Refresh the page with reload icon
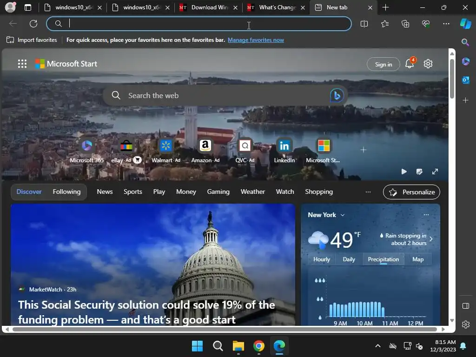 point(33,24)
